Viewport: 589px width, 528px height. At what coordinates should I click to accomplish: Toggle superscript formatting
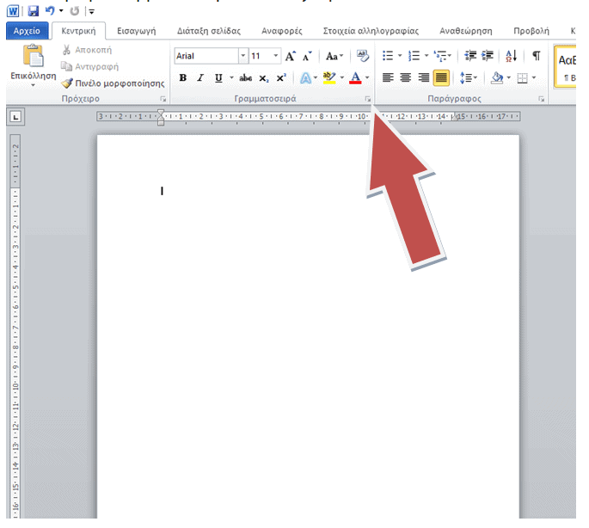coord(281,77)
